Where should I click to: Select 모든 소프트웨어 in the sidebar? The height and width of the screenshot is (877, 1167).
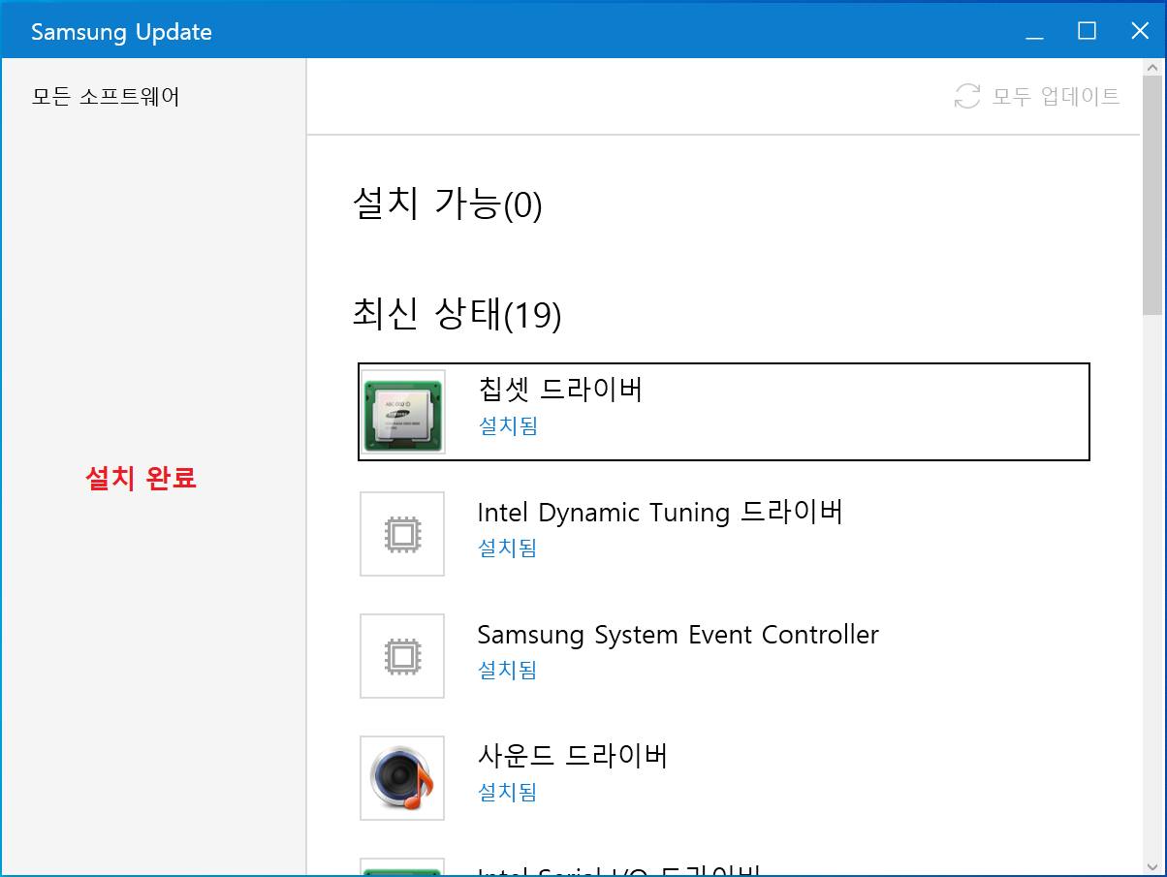(106, 97)
